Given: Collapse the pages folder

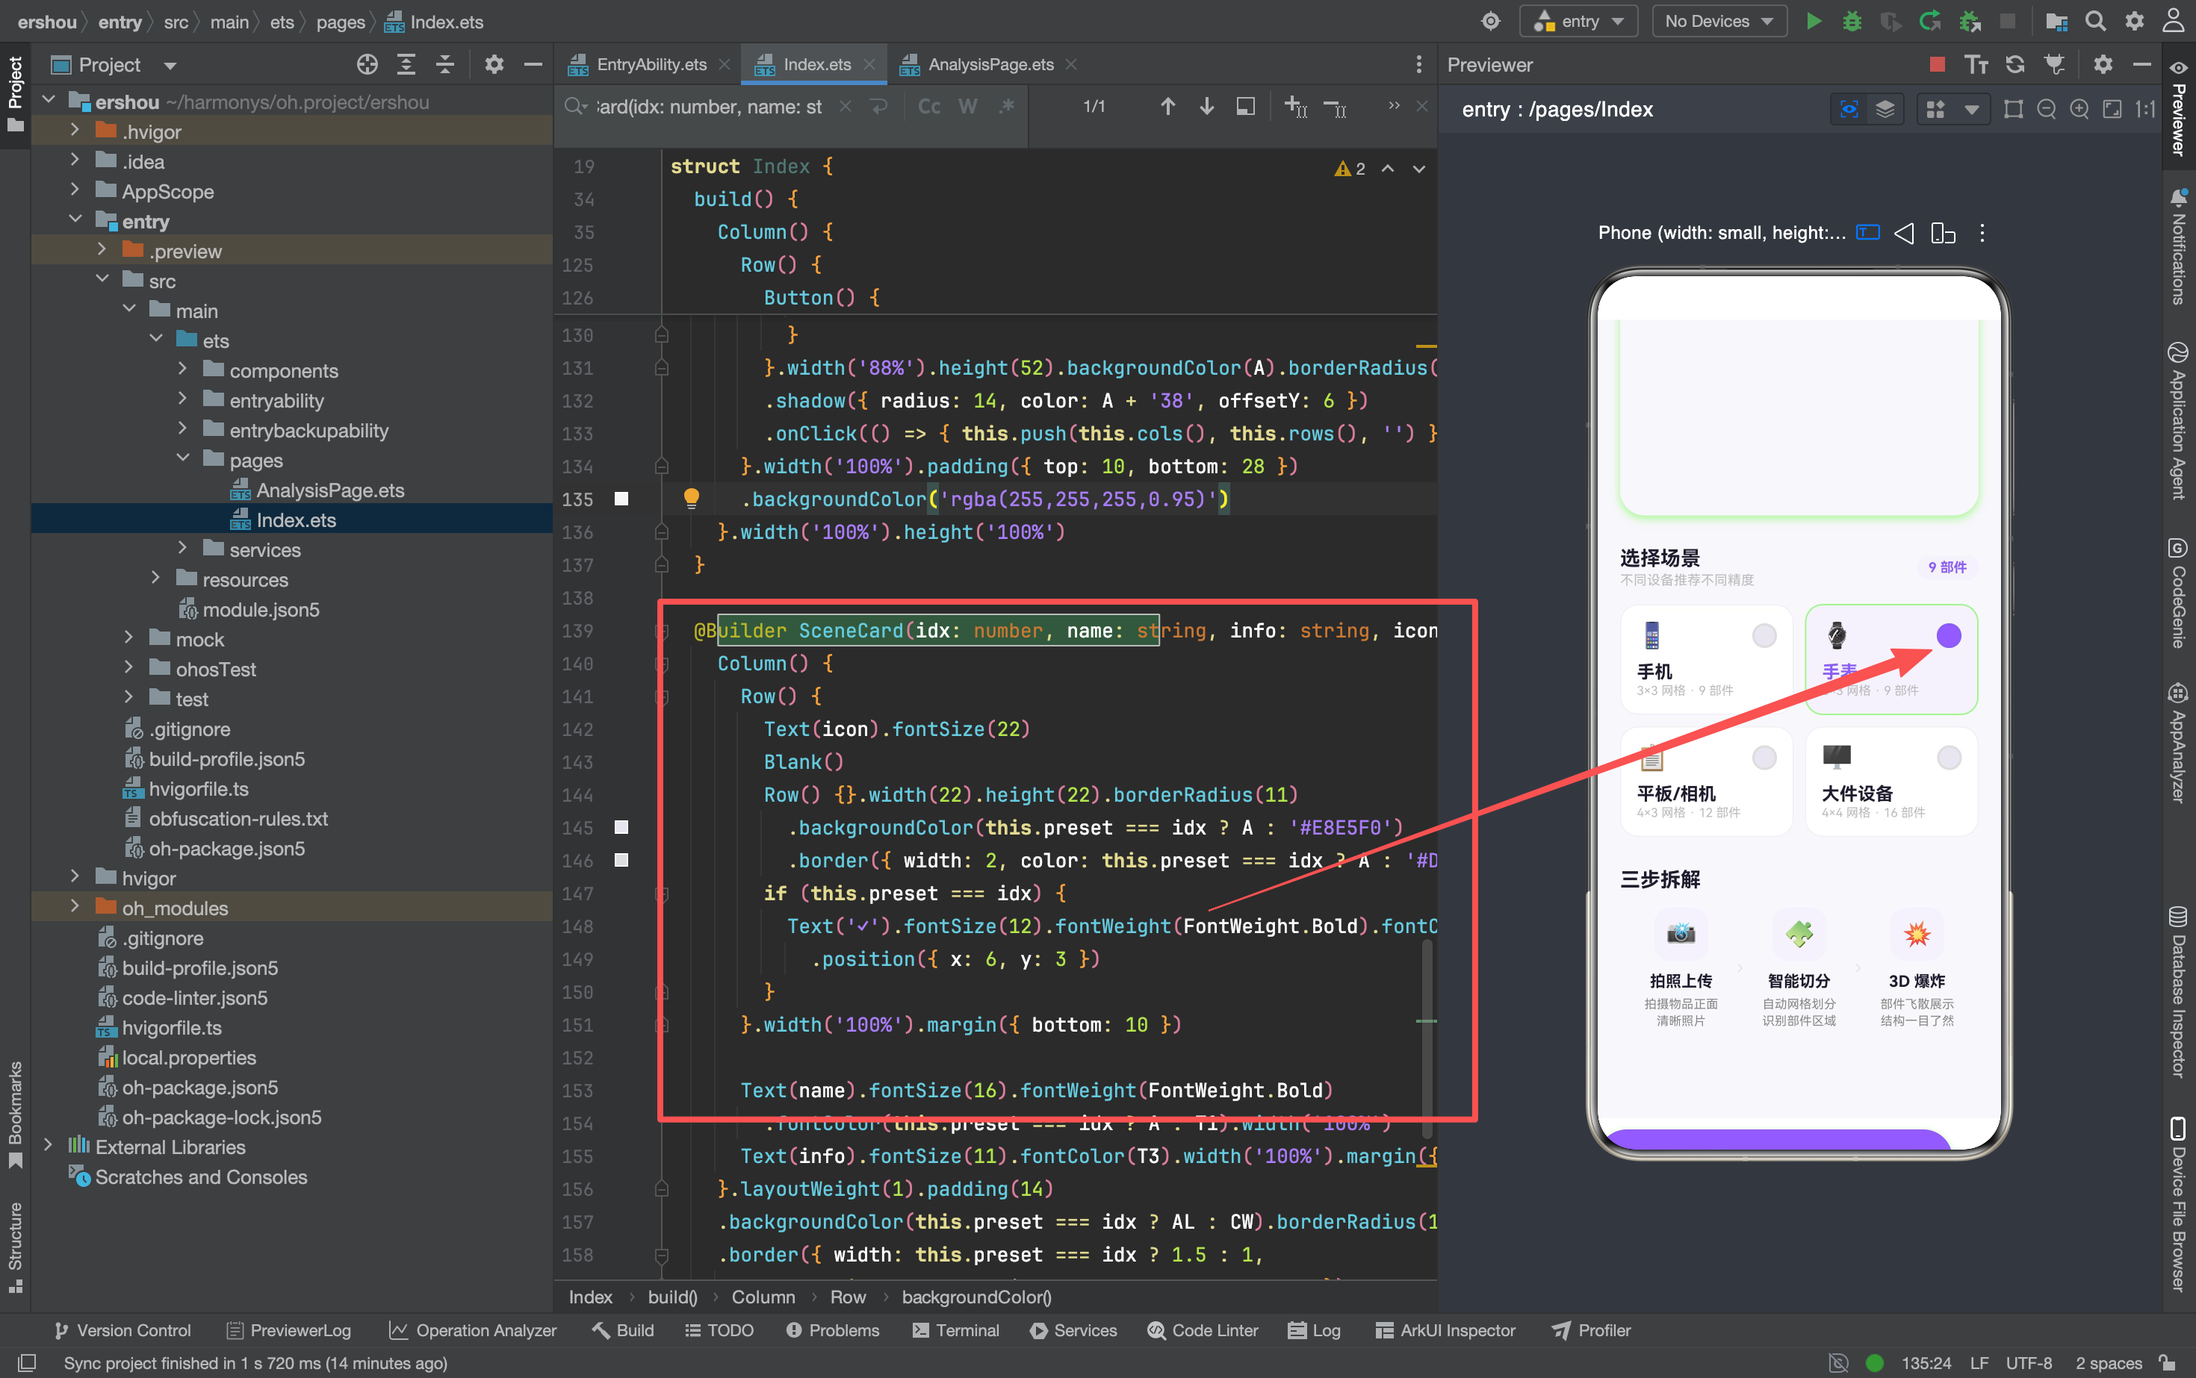Looking at the screenshot, I should click(x=182, y=459).
